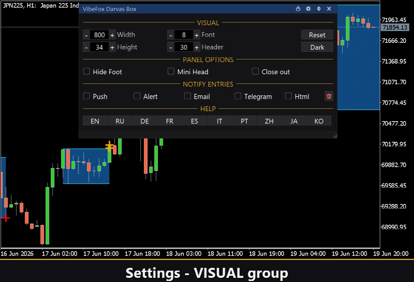
Task: Click the Dark theme button
Action: (317, 47)
